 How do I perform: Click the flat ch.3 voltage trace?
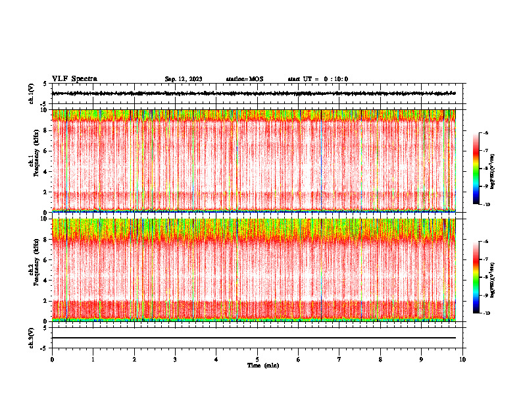(254, 338)
